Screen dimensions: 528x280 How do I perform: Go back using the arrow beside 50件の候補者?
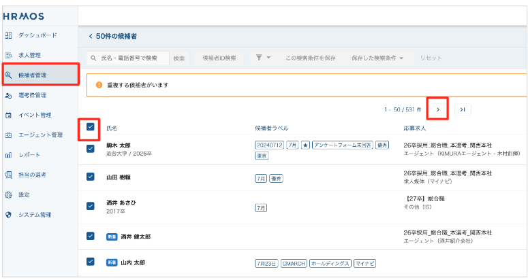(x=91, y=36)
